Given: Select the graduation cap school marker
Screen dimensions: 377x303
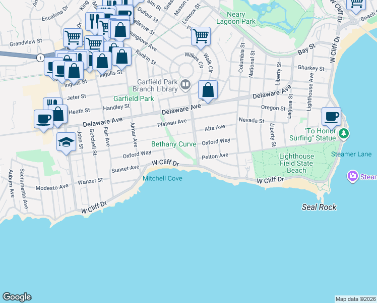Looking at the screenshot, I should click(67, 143).
